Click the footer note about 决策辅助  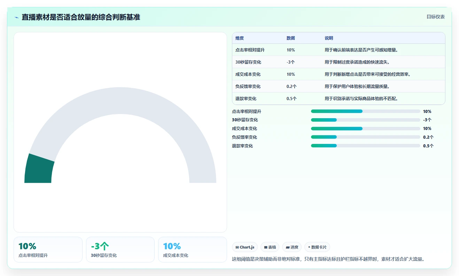coord(328,259)
